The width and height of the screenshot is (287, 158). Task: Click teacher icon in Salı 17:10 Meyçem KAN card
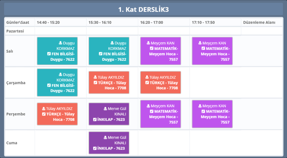[200, 43]
